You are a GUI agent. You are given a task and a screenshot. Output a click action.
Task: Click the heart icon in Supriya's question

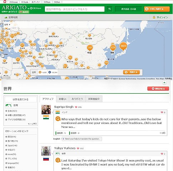(162, 112)
